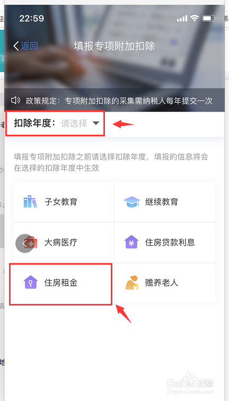The width and height of the screenshot is (229, 401).
Task: Tap the gray floating back circle
Action: coord(25,243)
